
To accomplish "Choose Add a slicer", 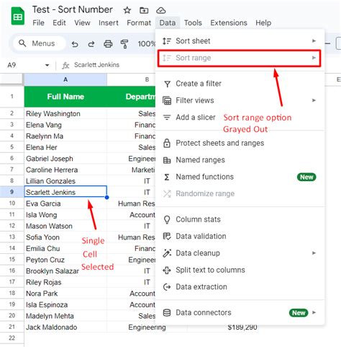I will [240, 118].
